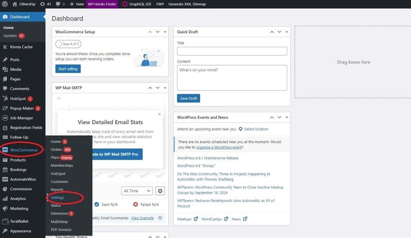Click Generate XML Sitemap in admin bar

click(187, 4)
